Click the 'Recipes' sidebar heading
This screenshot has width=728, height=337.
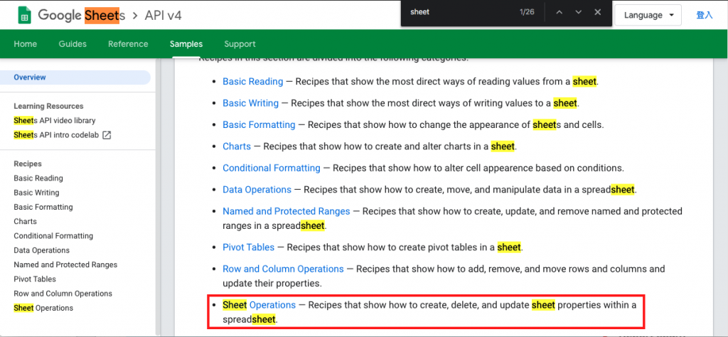[28, 164]
